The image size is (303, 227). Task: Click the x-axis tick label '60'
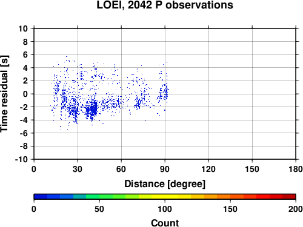(x=121, y=169)
